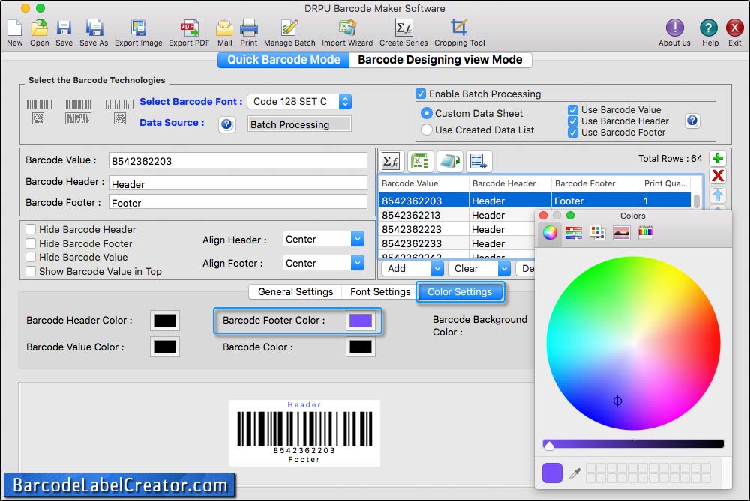
Task: Open the Align Footer dropdown
Action: (x=323, y=263)
